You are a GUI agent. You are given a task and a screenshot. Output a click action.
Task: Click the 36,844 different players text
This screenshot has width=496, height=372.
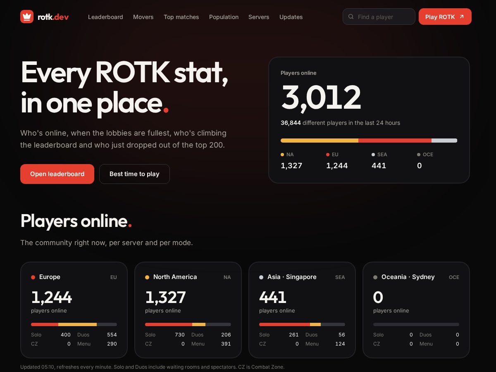click(x=340, y=123)
